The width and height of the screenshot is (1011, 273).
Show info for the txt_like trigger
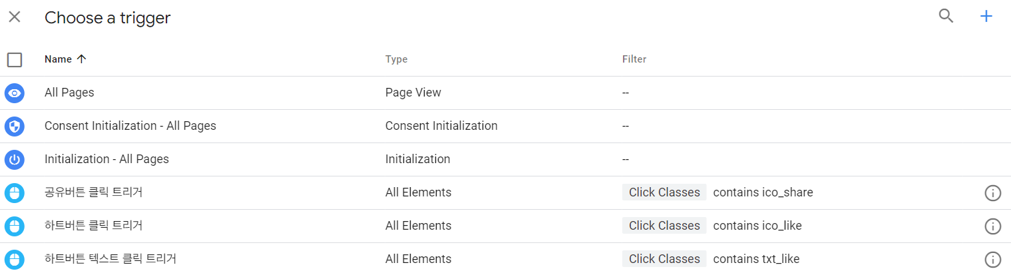point(992,260)
